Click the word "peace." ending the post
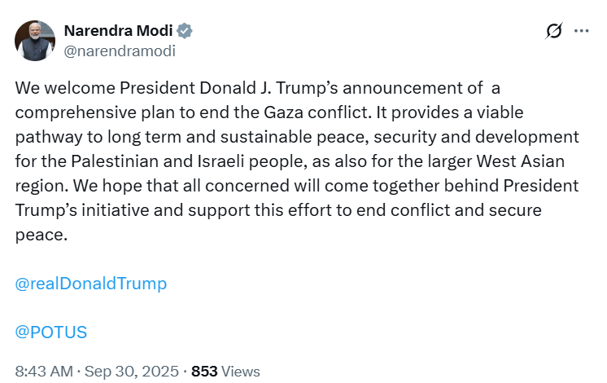Screen dimensions: 607x383 (x=39, y=235)
